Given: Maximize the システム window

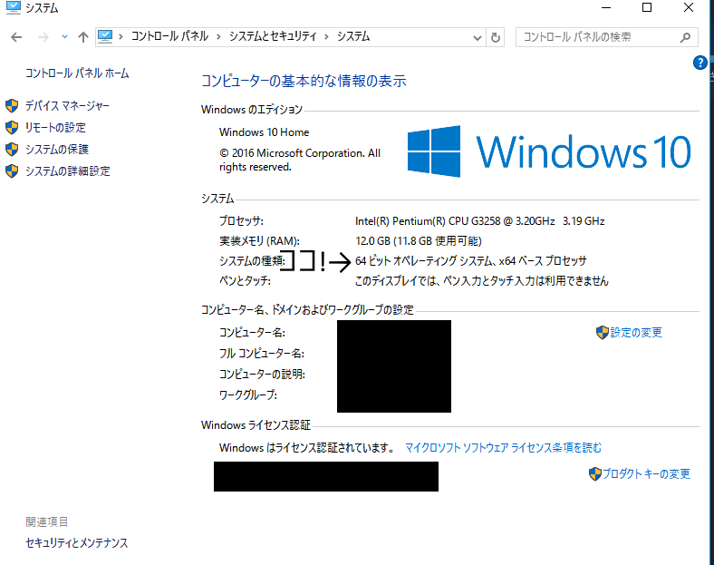Looking at the screenshot, I should pos(647,8).
